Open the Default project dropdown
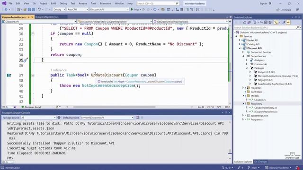The image size is (303, 170). [x=107, y=118]
